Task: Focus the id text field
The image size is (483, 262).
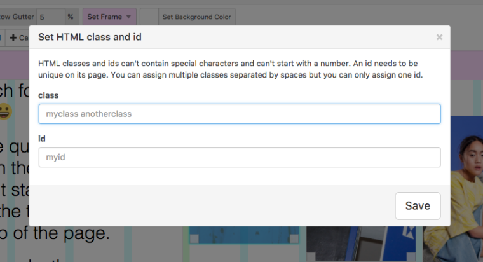Action: click(239, 157)
